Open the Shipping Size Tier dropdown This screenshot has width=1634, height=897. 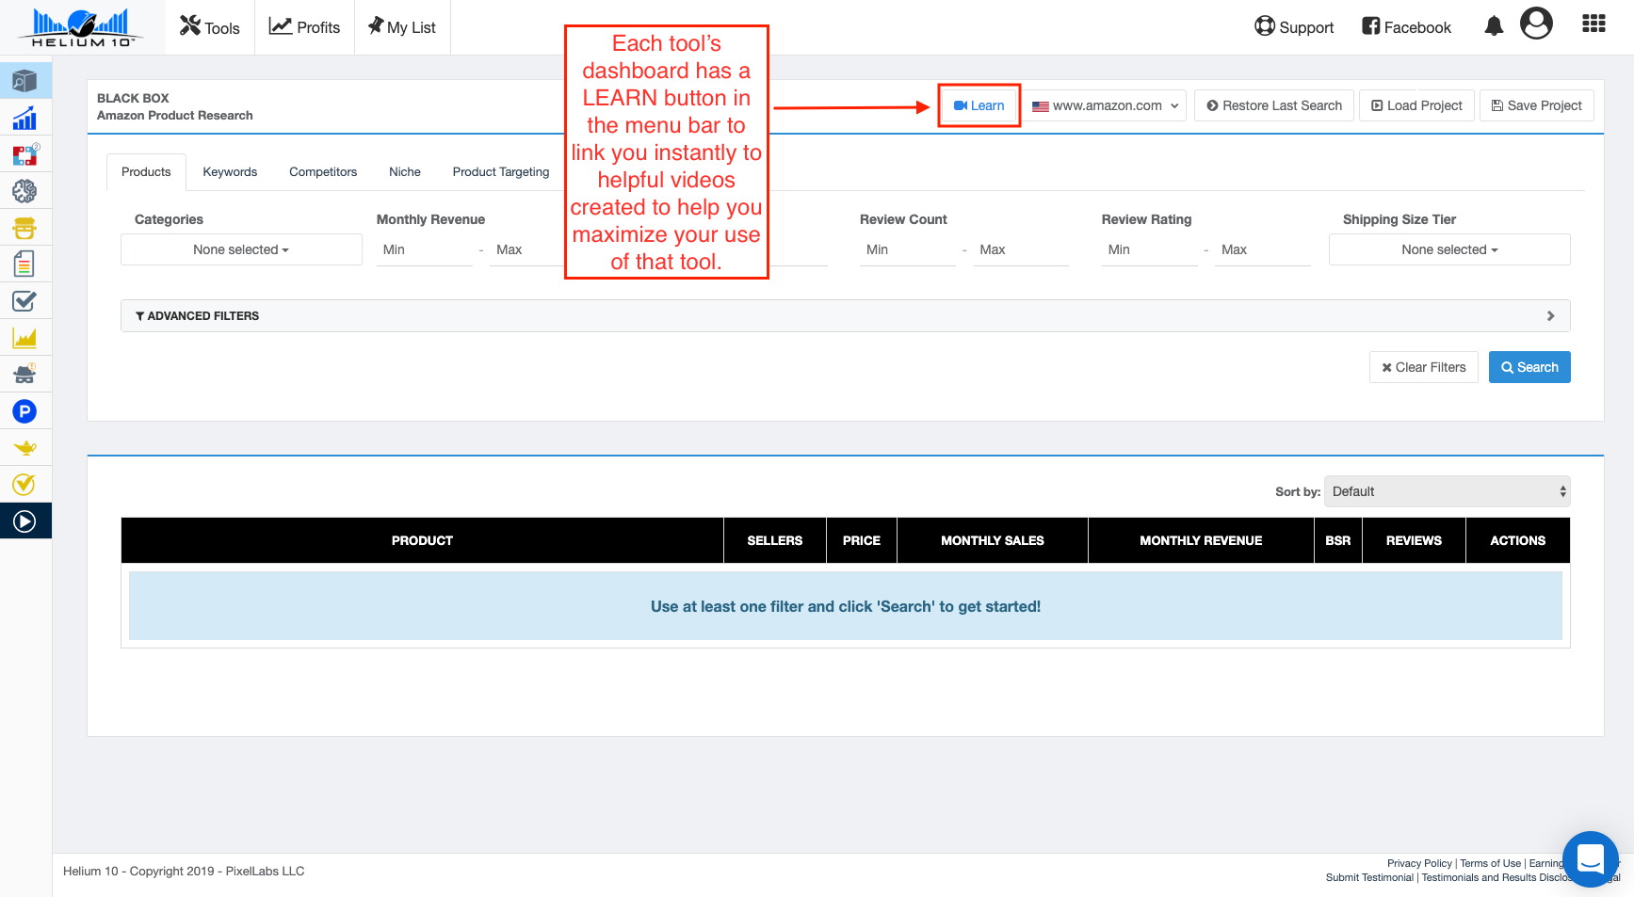[1448, 249]
